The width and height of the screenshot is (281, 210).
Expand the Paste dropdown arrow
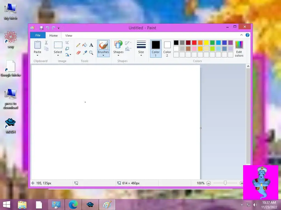[37, 55]
